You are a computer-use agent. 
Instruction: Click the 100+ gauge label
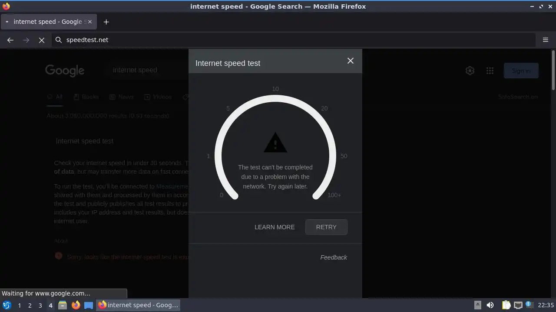(x=334, y=195)
